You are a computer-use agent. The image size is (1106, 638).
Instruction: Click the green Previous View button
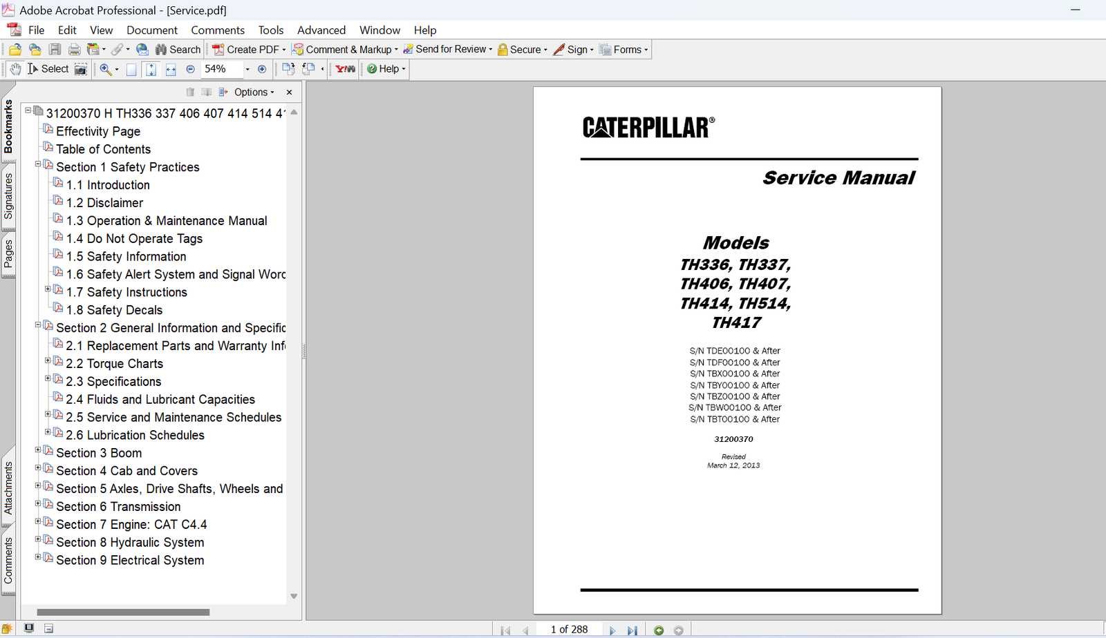(659, 630)
